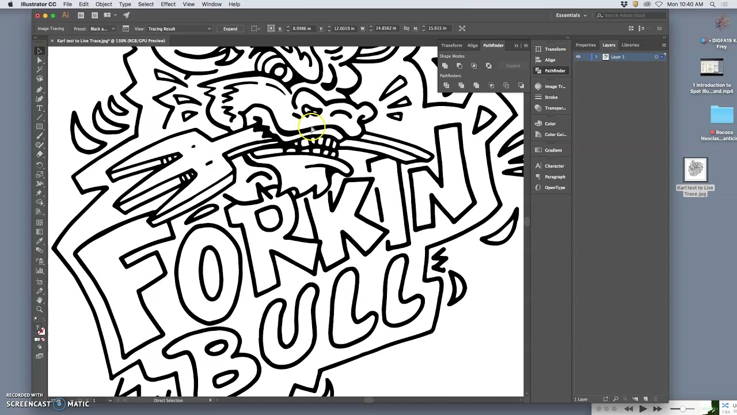Select the Column Graph tool
The width and height of the screenshot is (737, 415).
coord(40,271)
